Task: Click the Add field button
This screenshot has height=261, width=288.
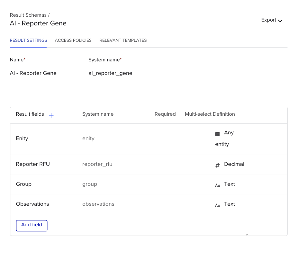Action: click(x=32, y=226)
